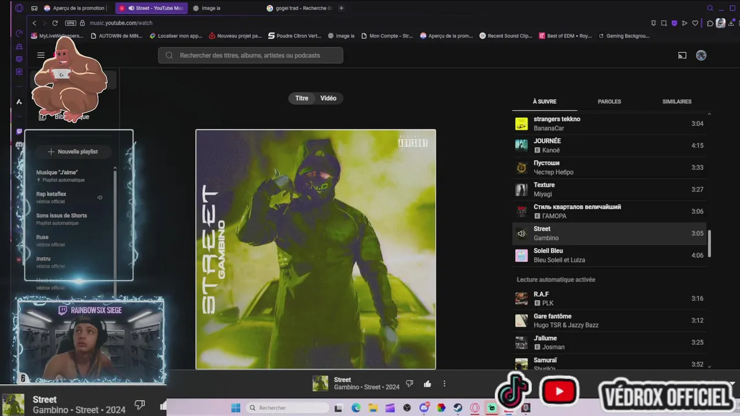Open Steam from the taskbar
740x416 pixels.
[x=457, y=408]
